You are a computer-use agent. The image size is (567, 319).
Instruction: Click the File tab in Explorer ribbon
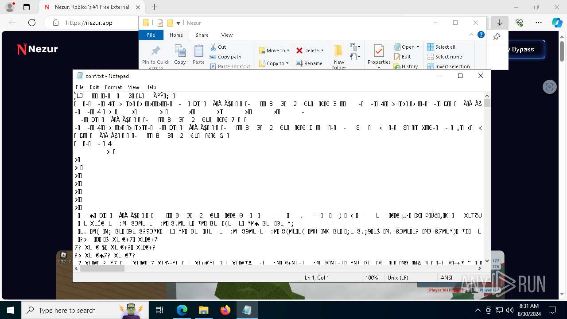click(x=151, y=35)
